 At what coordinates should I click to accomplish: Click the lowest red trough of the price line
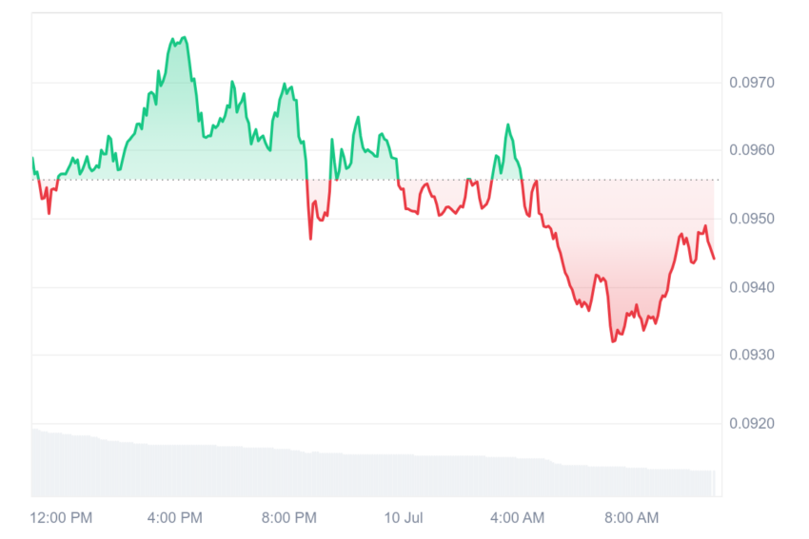613,341
